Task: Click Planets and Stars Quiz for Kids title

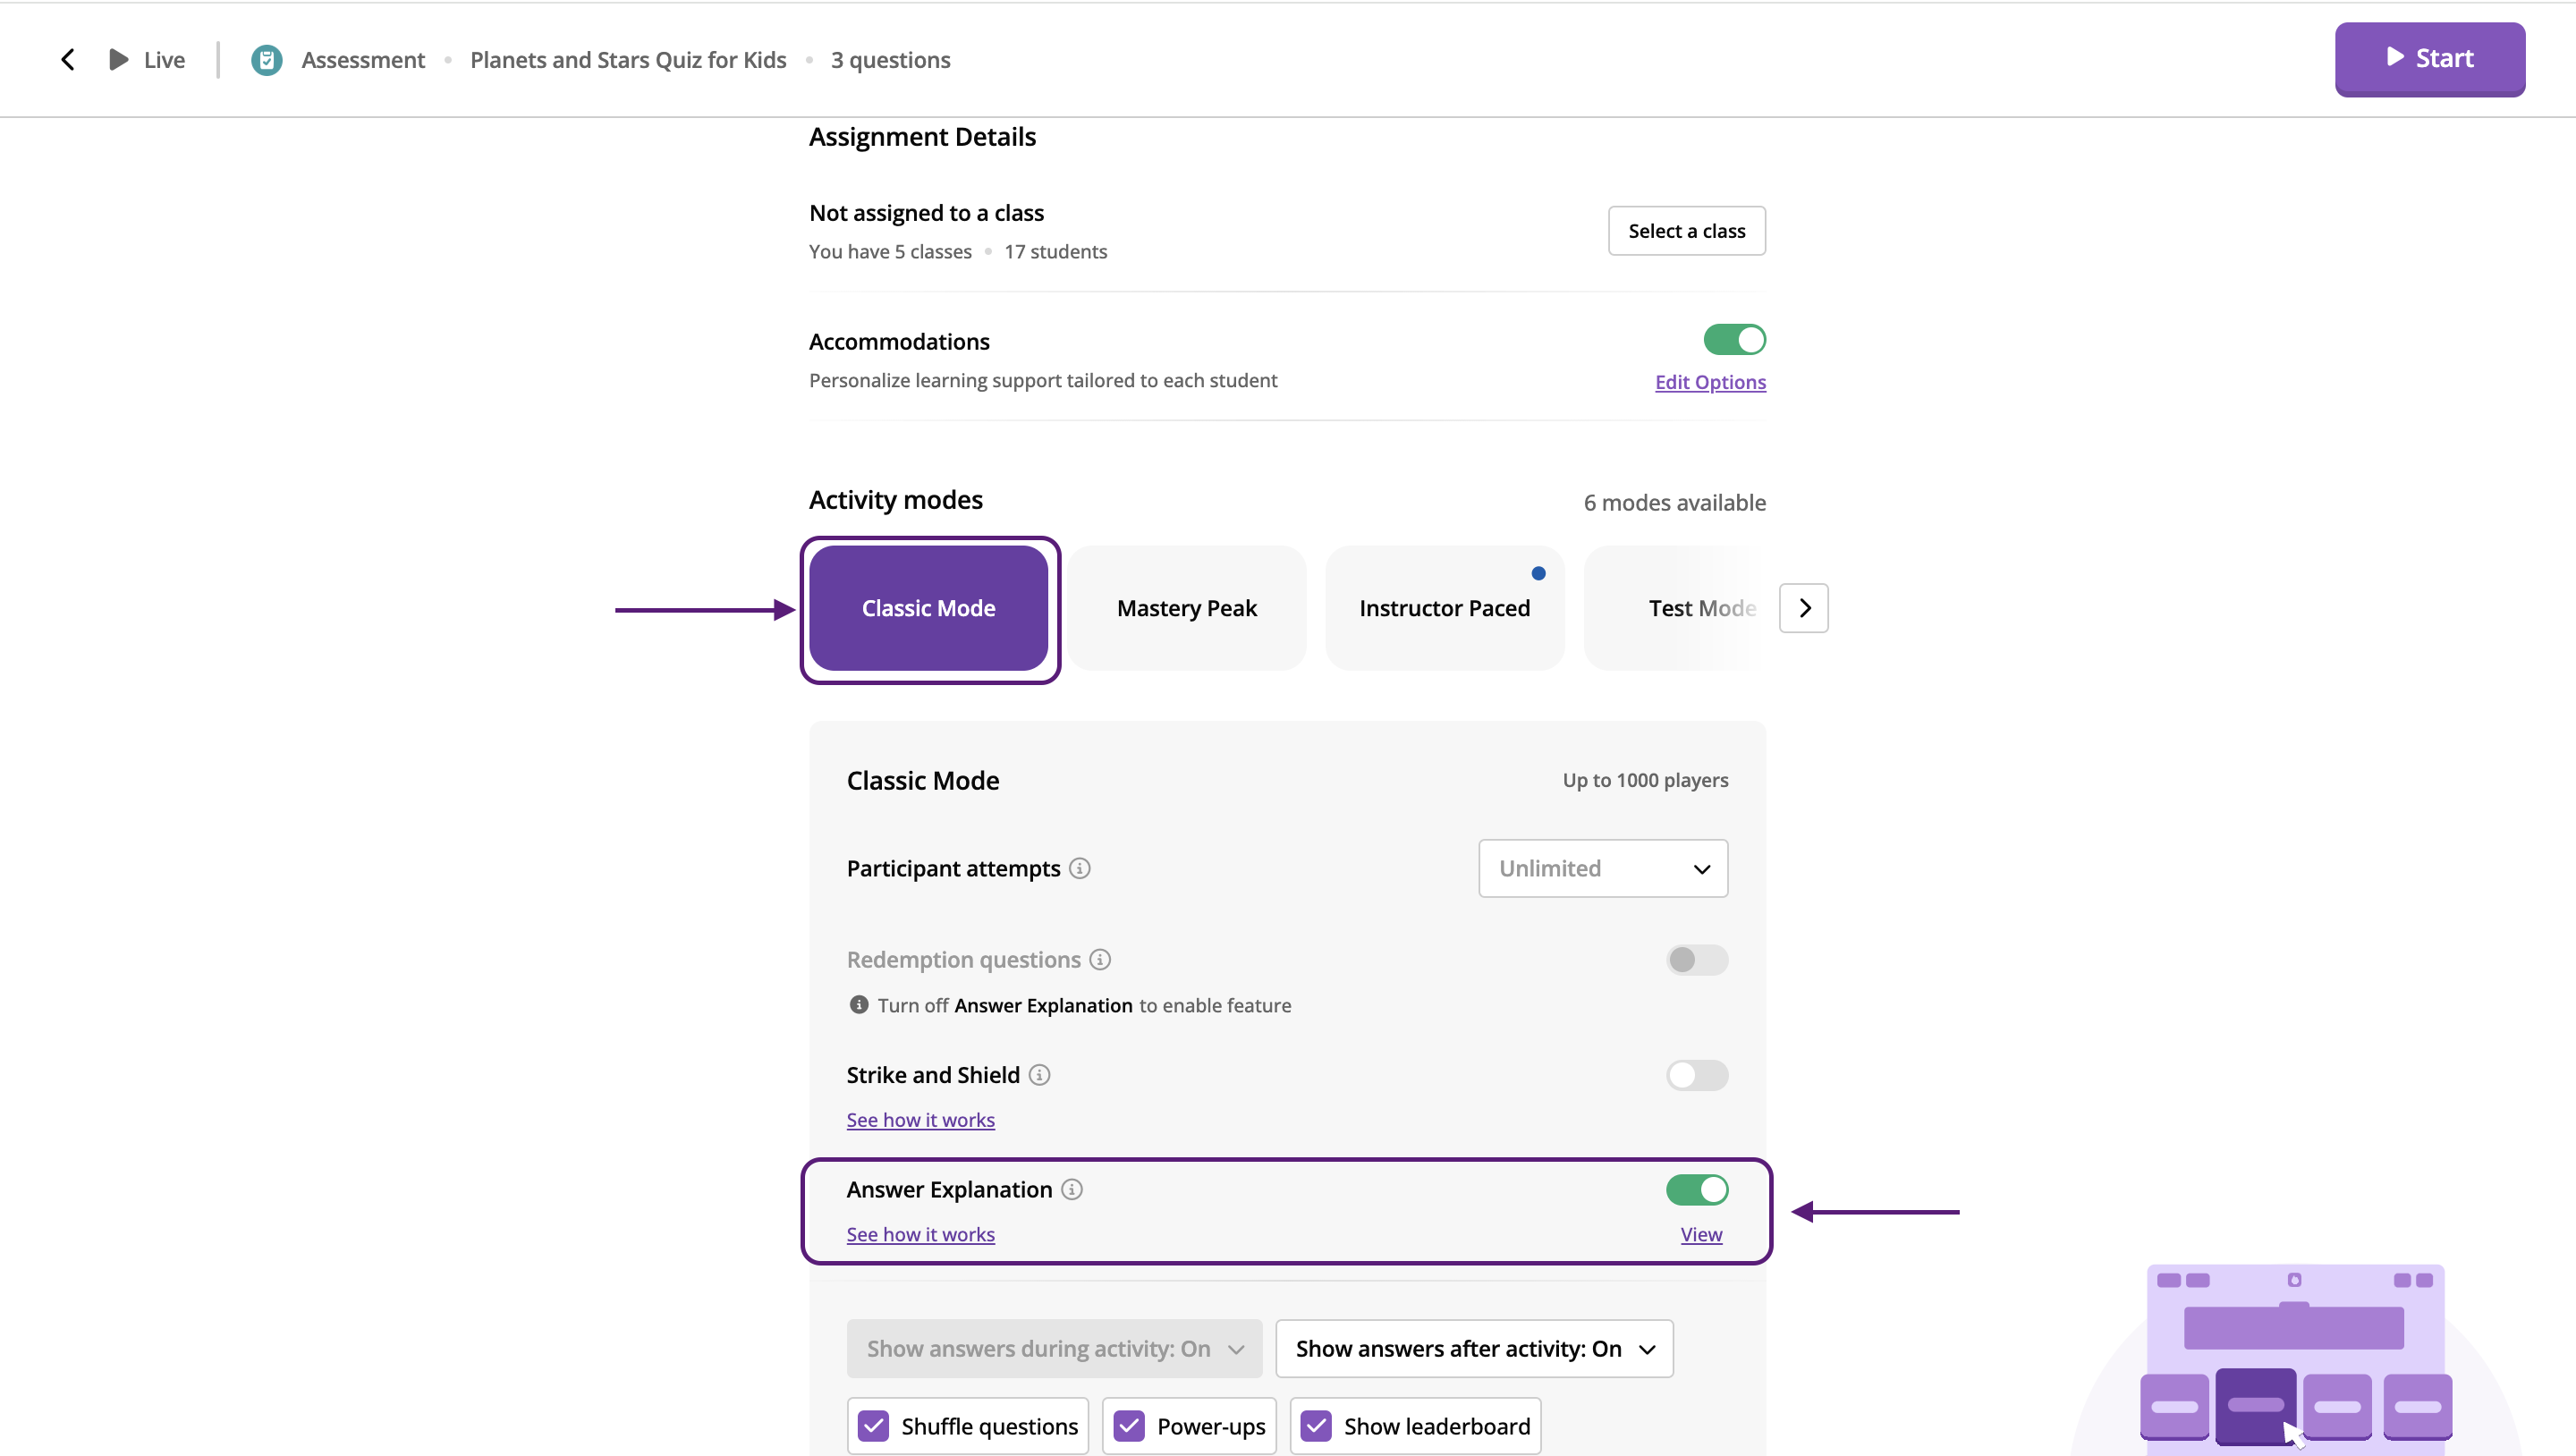Action: [x=628, y=60]
